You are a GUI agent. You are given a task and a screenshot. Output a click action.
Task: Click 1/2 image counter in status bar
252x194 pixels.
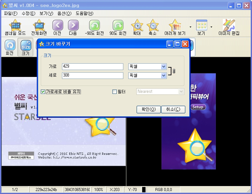tap(15, 190)
